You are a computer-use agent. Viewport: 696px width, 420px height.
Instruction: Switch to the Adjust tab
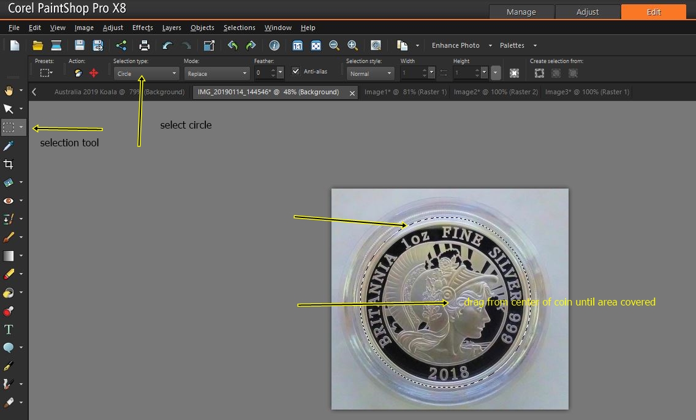pyautogui.click(x=587, y=12)
